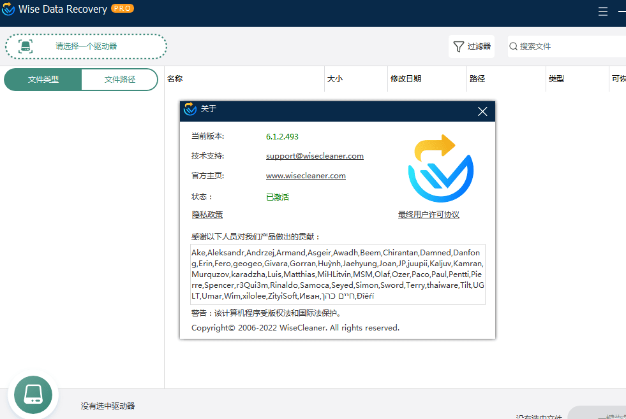The image size is (626, 419).
Task: Click the Wise logo inside the About dialog
Action: tap(440, 167)
